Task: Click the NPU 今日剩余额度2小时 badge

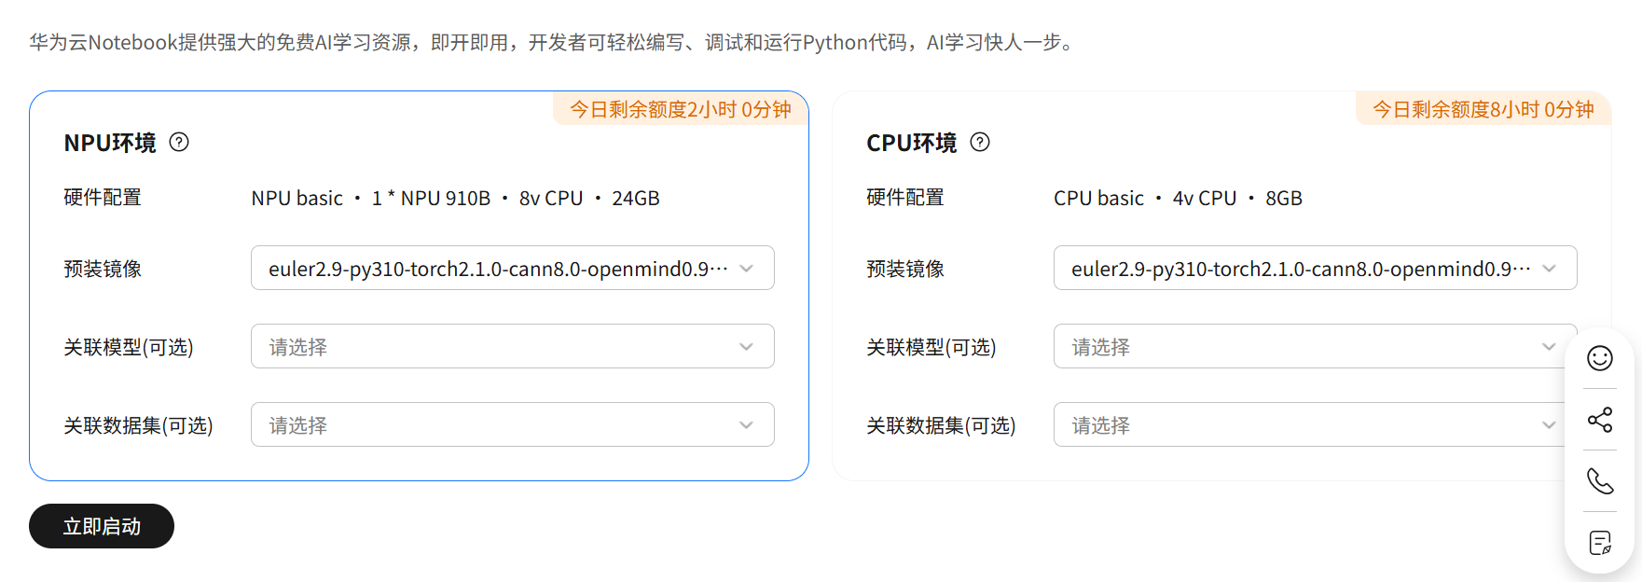Action: (681, 109)
